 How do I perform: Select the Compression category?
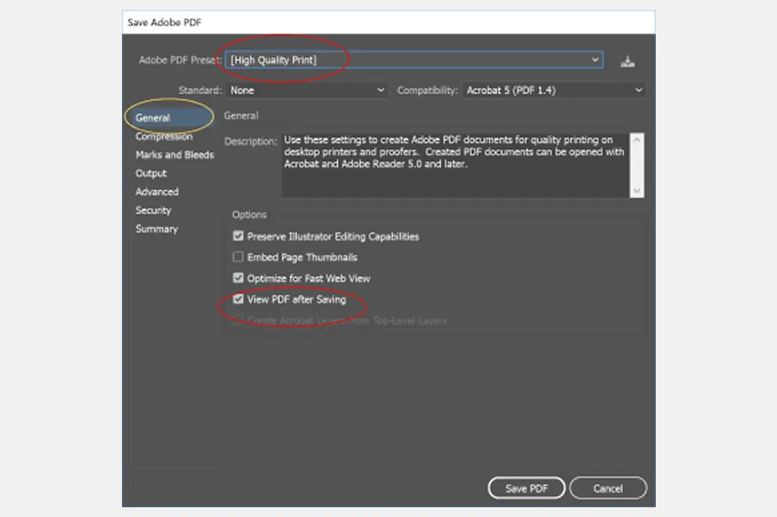164,136
